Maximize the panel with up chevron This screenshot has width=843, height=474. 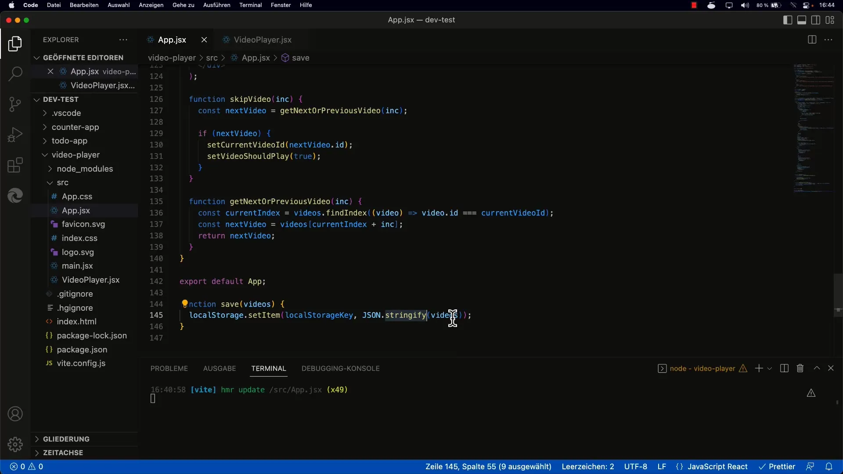817,368
